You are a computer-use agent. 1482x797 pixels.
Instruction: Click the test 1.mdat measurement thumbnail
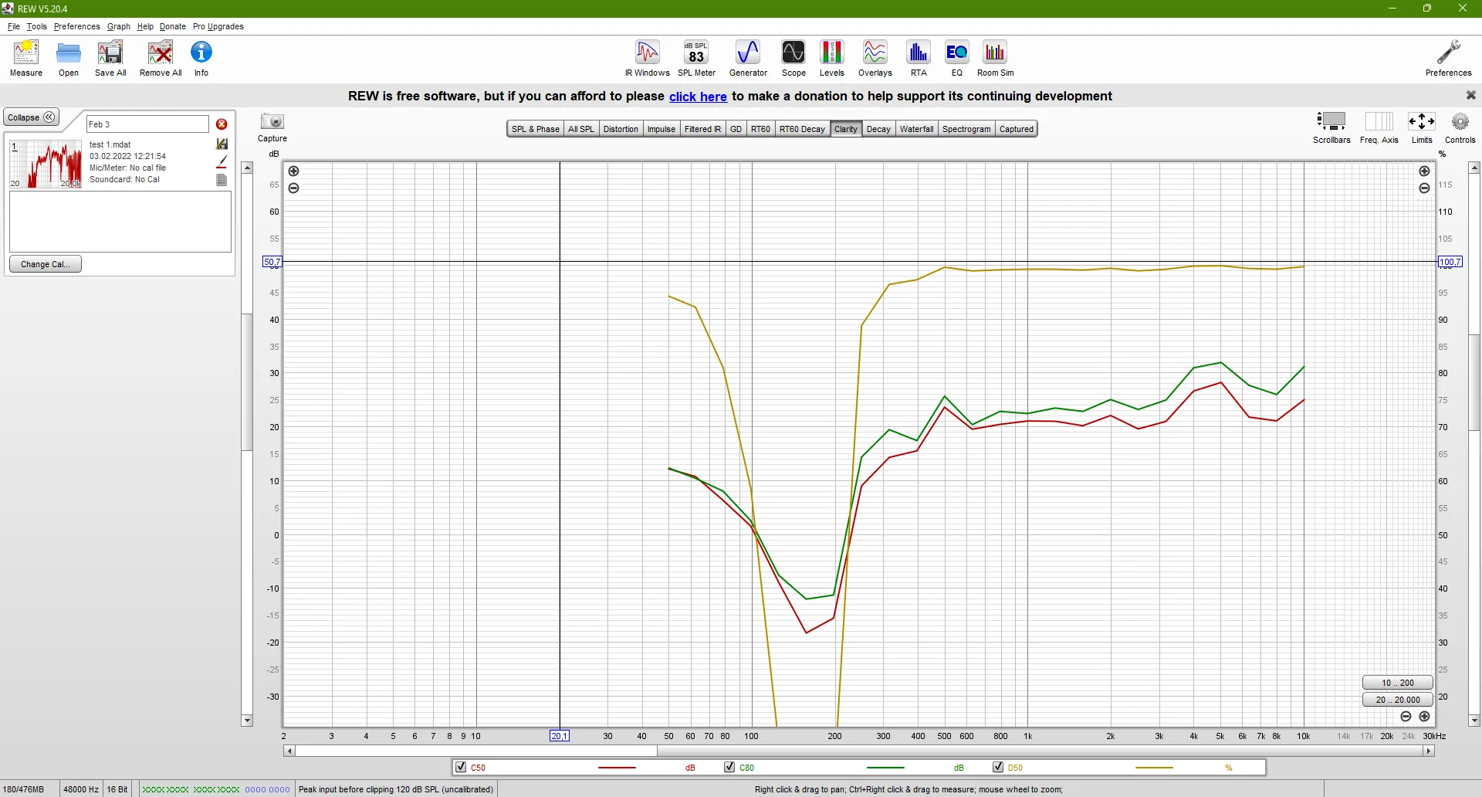tap(46, 164)
